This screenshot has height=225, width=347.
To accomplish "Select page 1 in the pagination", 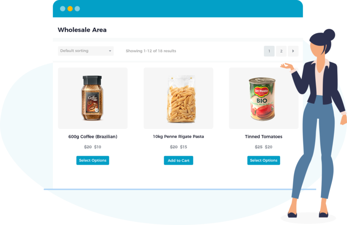I will pos(269,51).
